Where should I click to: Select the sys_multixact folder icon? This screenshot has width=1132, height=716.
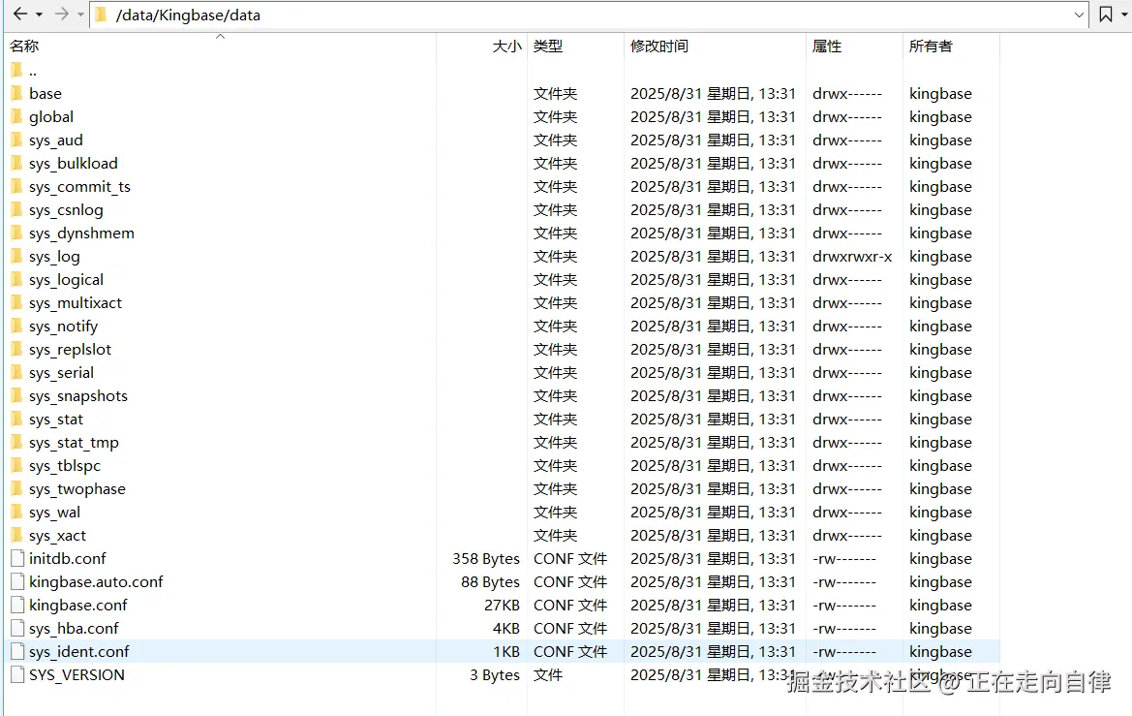pos(17,302)
